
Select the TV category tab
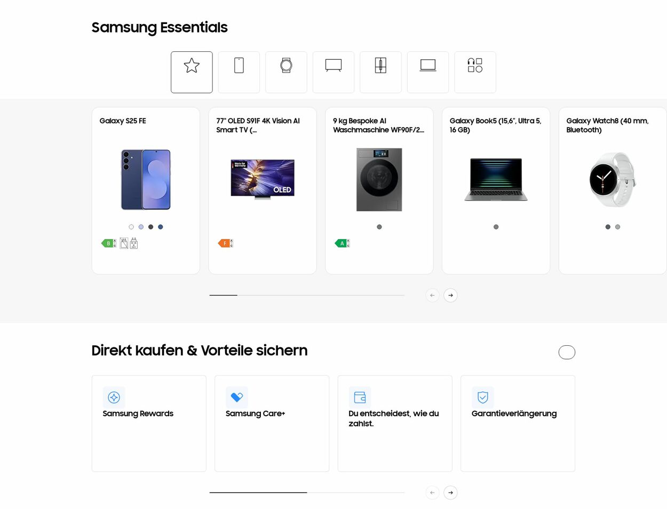333,72
